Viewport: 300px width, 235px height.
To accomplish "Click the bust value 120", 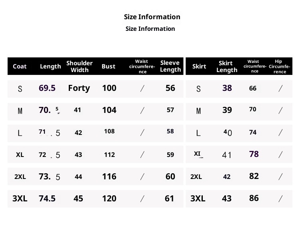I will pyautogui.click(x=109, y=199).
